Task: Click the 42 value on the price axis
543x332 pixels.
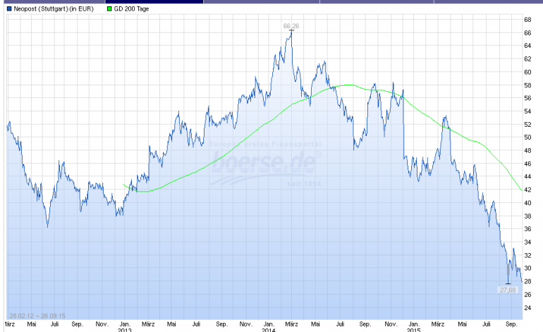Action: [527, 190]
